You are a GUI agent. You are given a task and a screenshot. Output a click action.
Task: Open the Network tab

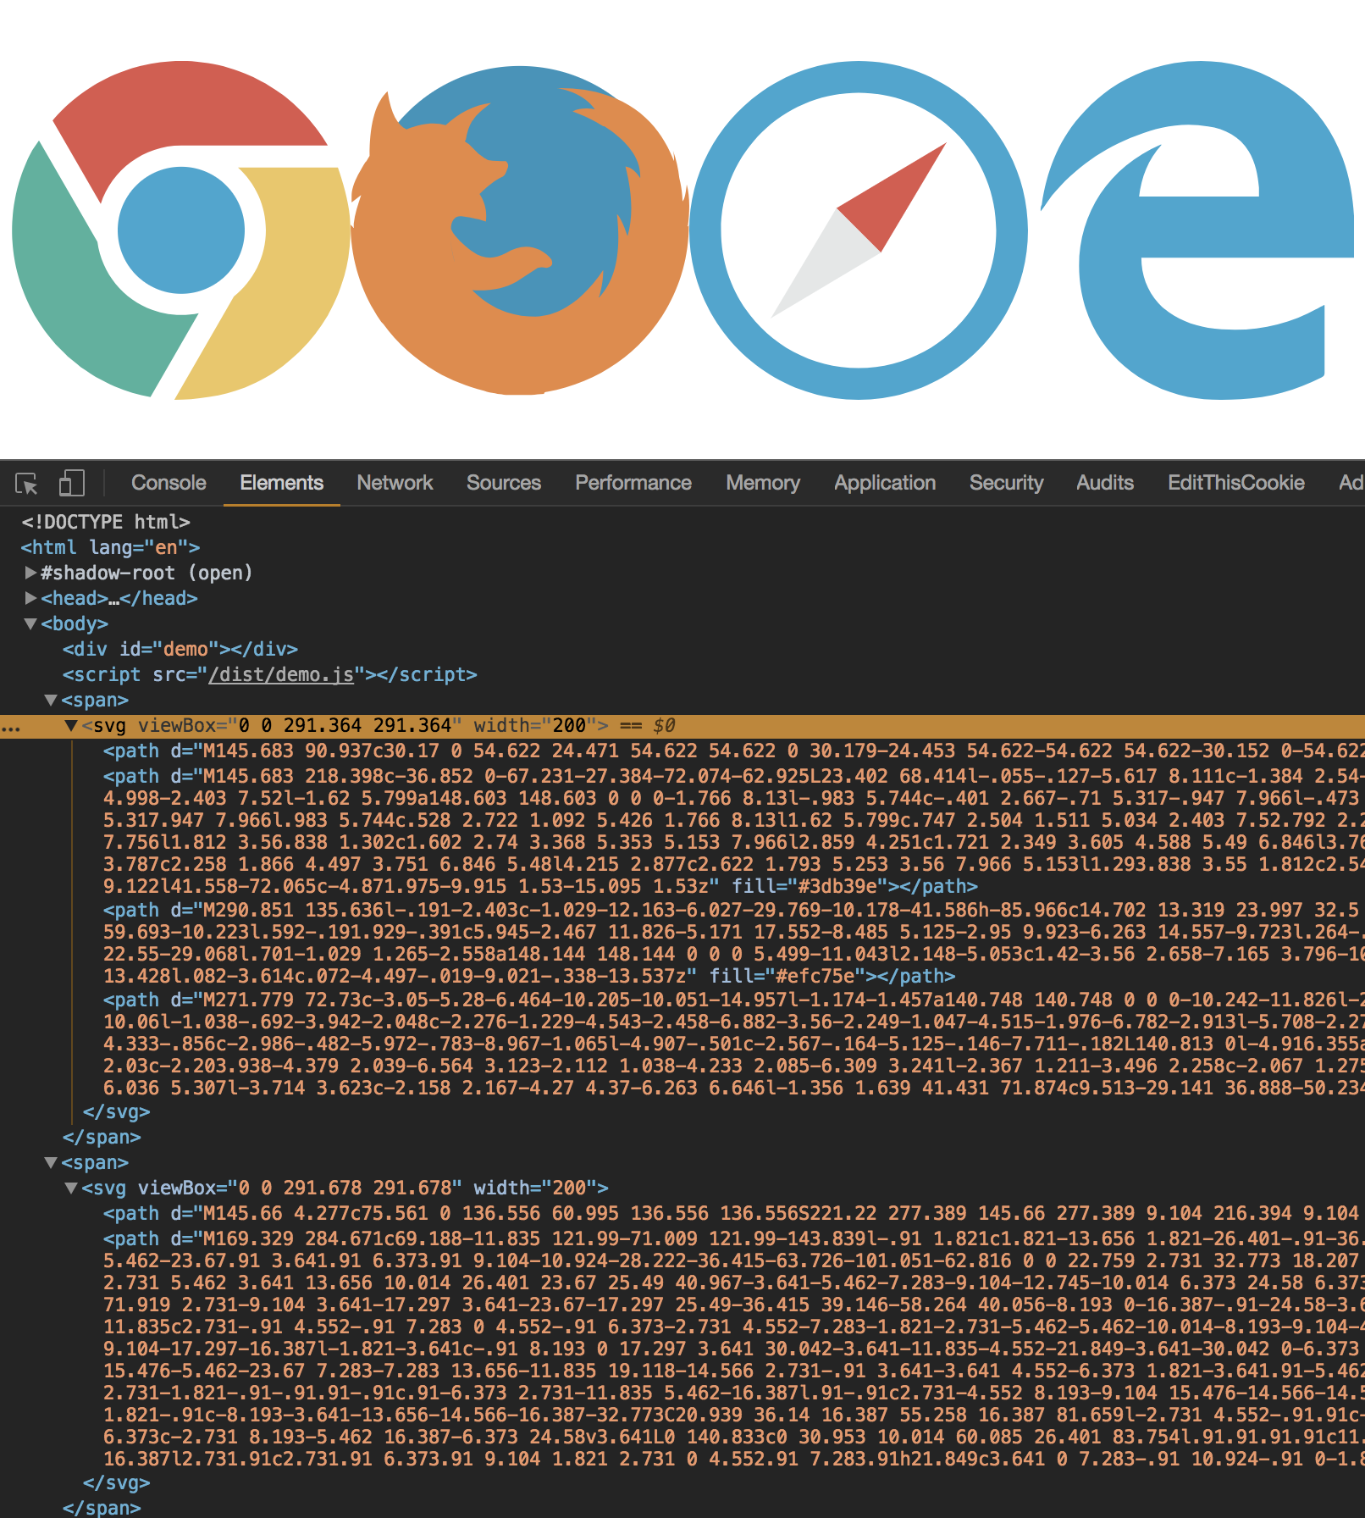pos(395,483)
